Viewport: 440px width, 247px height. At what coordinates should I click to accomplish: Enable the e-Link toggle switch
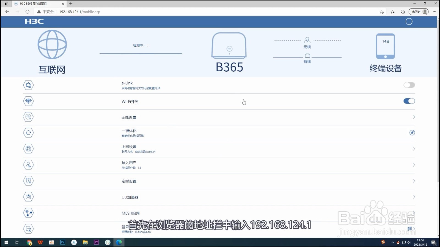pyautogui.click(x=409, y=85)
